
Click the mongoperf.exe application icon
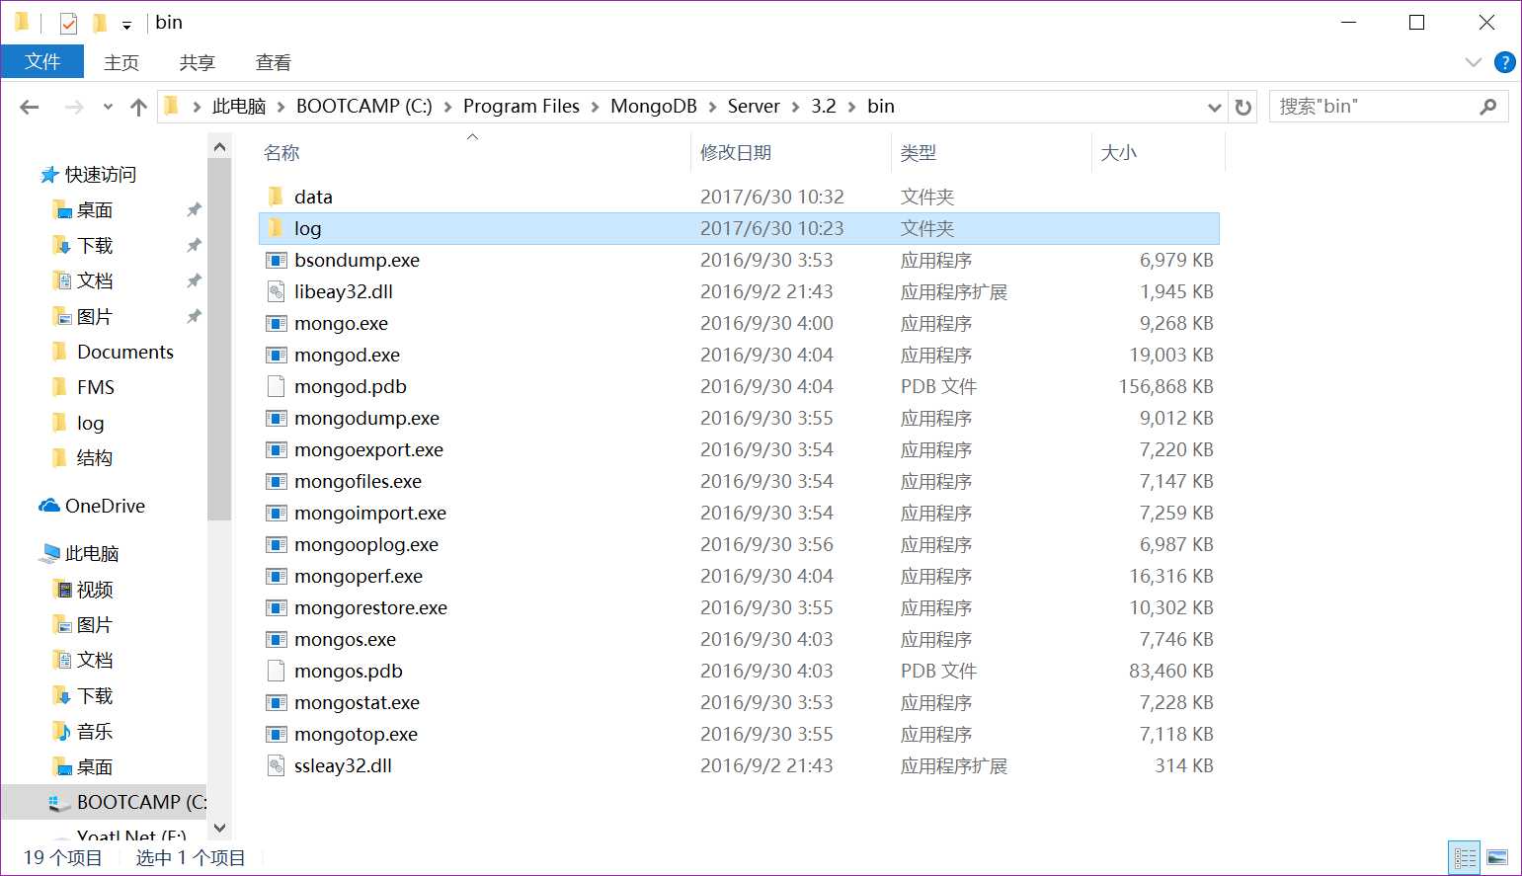pyautogui.click(x=277, y=576)
